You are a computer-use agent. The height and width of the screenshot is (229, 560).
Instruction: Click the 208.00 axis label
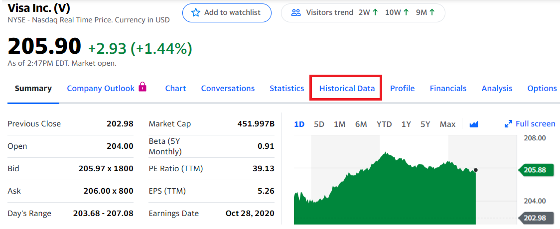click(535, 138)
